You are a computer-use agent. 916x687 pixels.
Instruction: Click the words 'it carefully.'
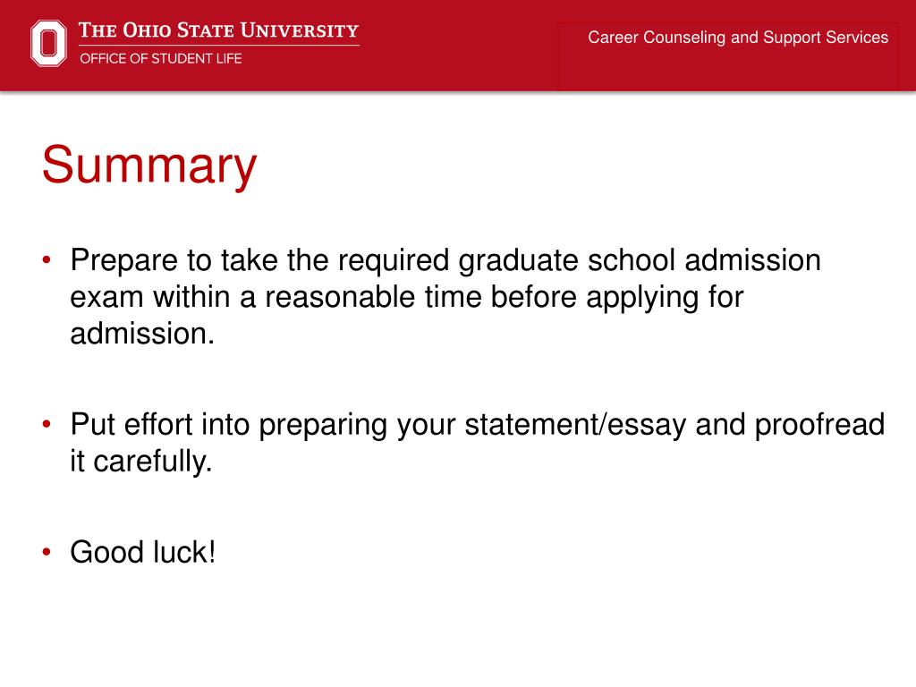pyautogui.click(x=140, y=462)
